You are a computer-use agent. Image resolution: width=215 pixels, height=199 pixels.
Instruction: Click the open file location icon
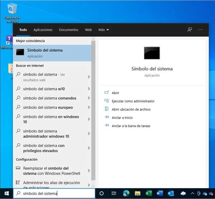[x=107, y=109]
